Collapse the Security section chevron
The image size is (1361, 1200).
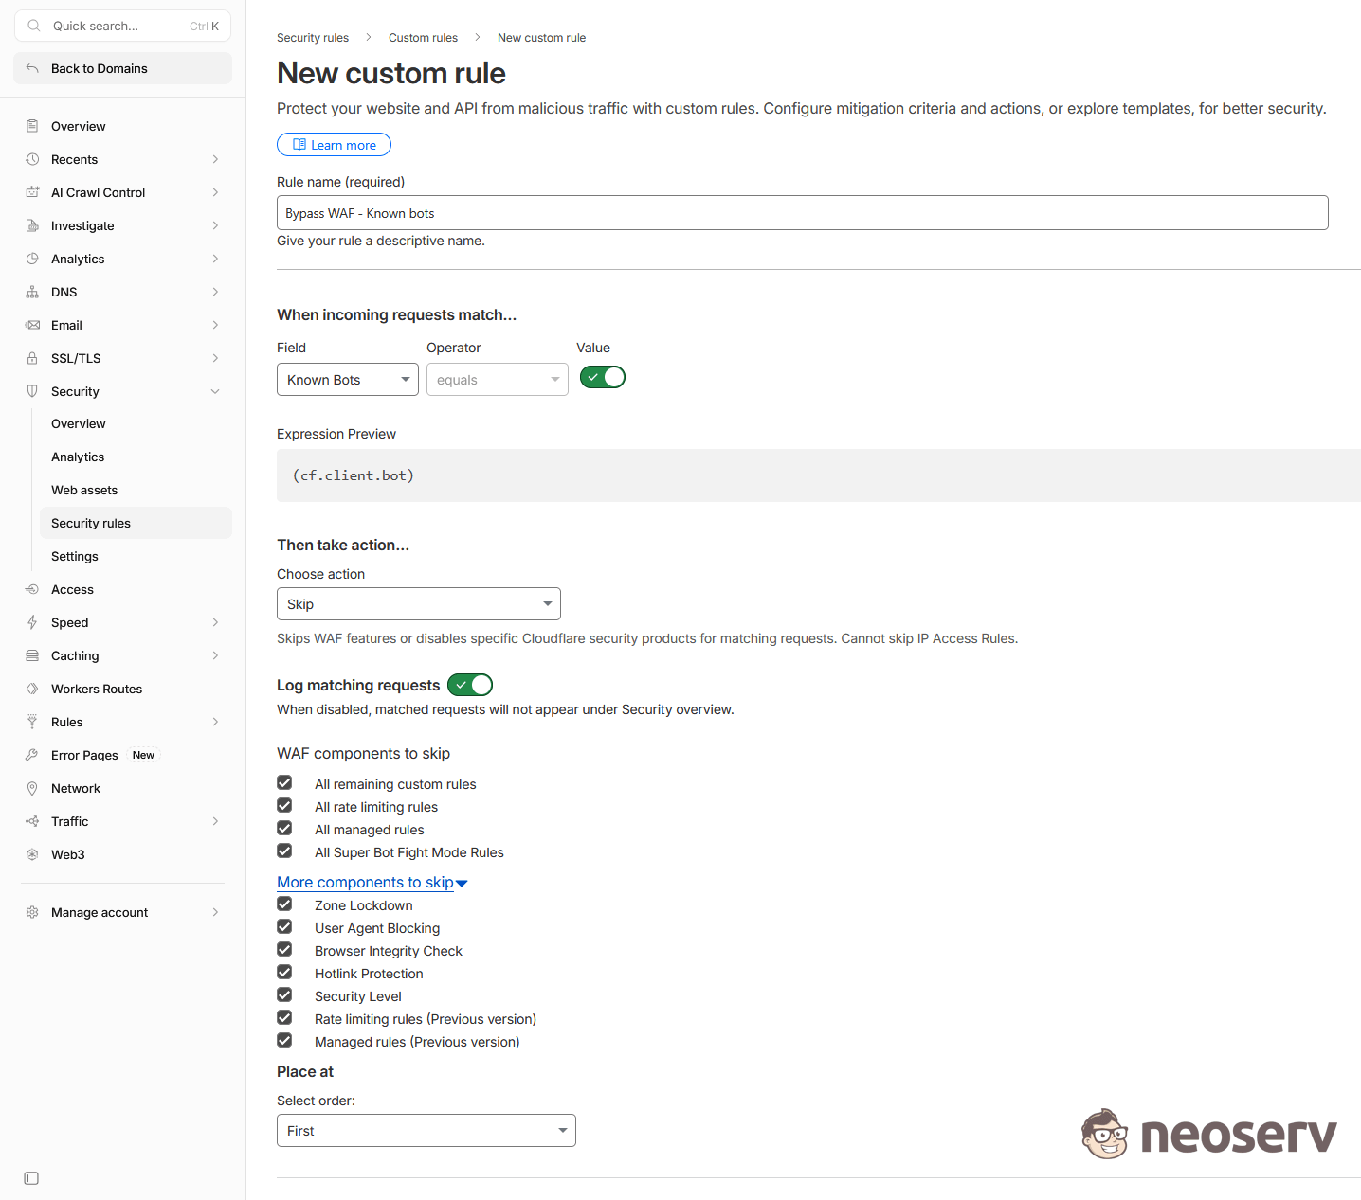click(x=215, y=391)
